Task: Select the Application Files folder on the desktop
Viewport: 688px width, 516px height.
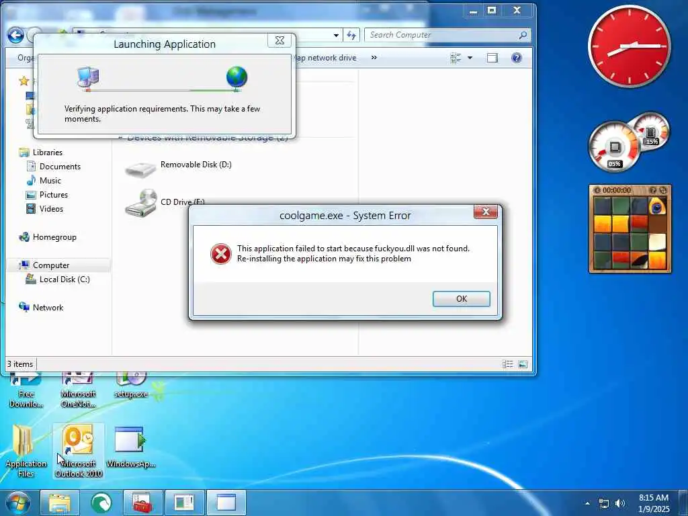Action: (26, 451)
